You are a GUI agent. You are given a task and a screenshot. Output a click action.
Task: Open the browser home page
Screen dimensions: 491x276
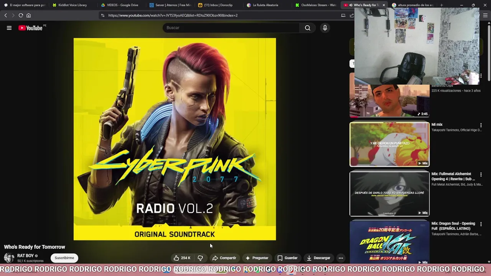[x=28, y=15]
